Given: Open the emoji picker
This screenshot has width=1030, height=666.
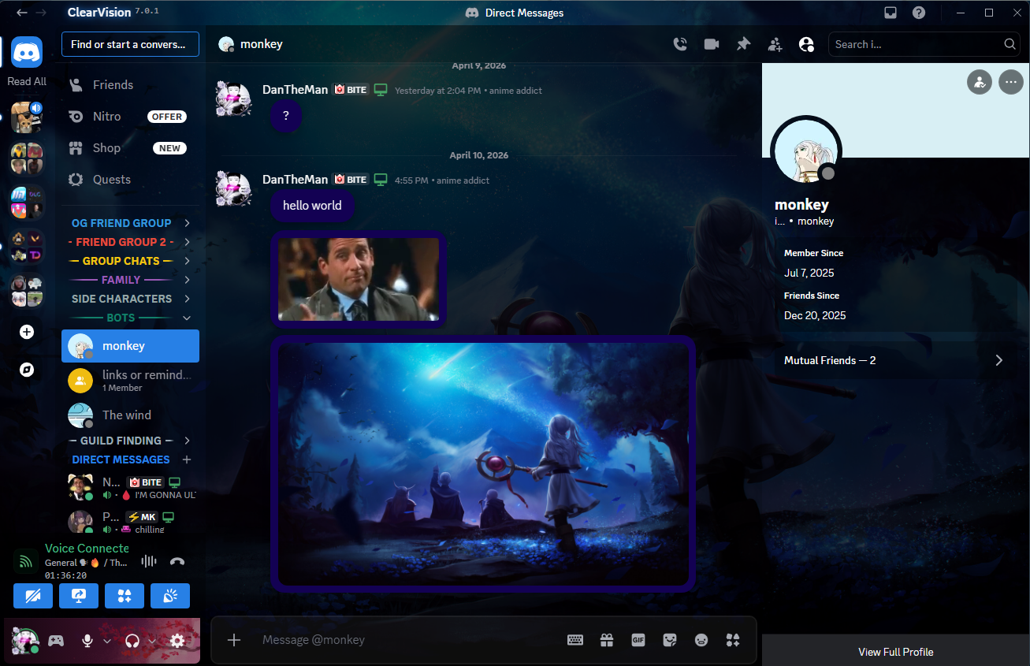Looking at the screenshot, I should [701, 640].
